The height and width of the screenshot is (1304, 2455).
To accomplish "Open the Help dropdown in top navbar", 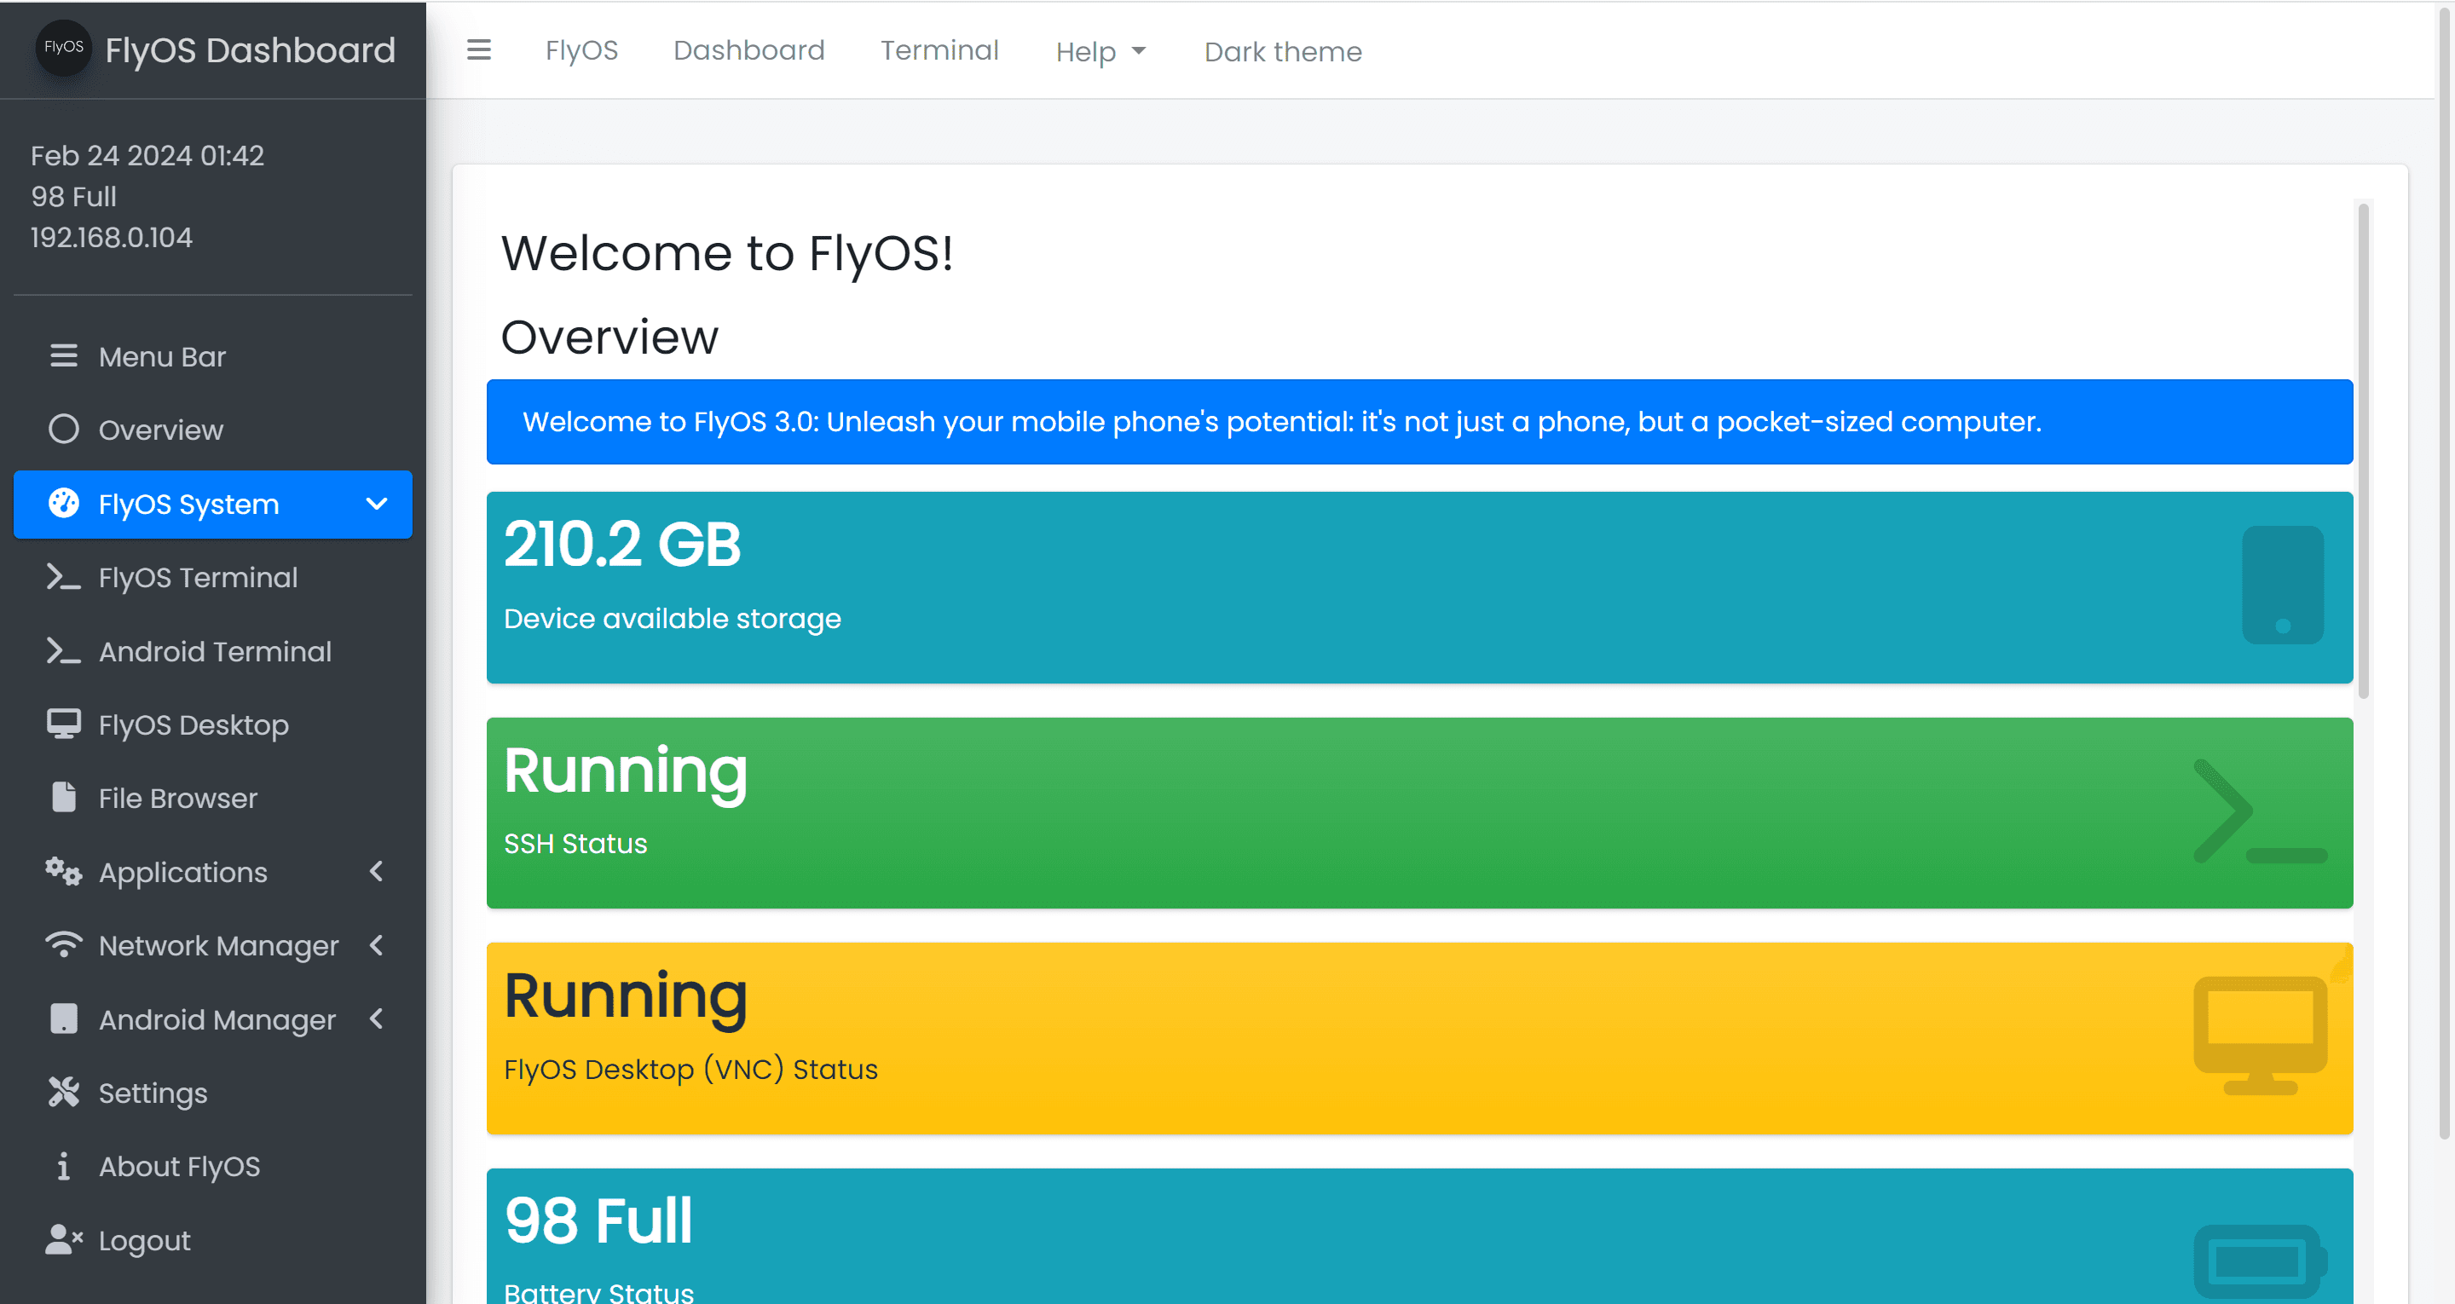I will pos(1100,51).
